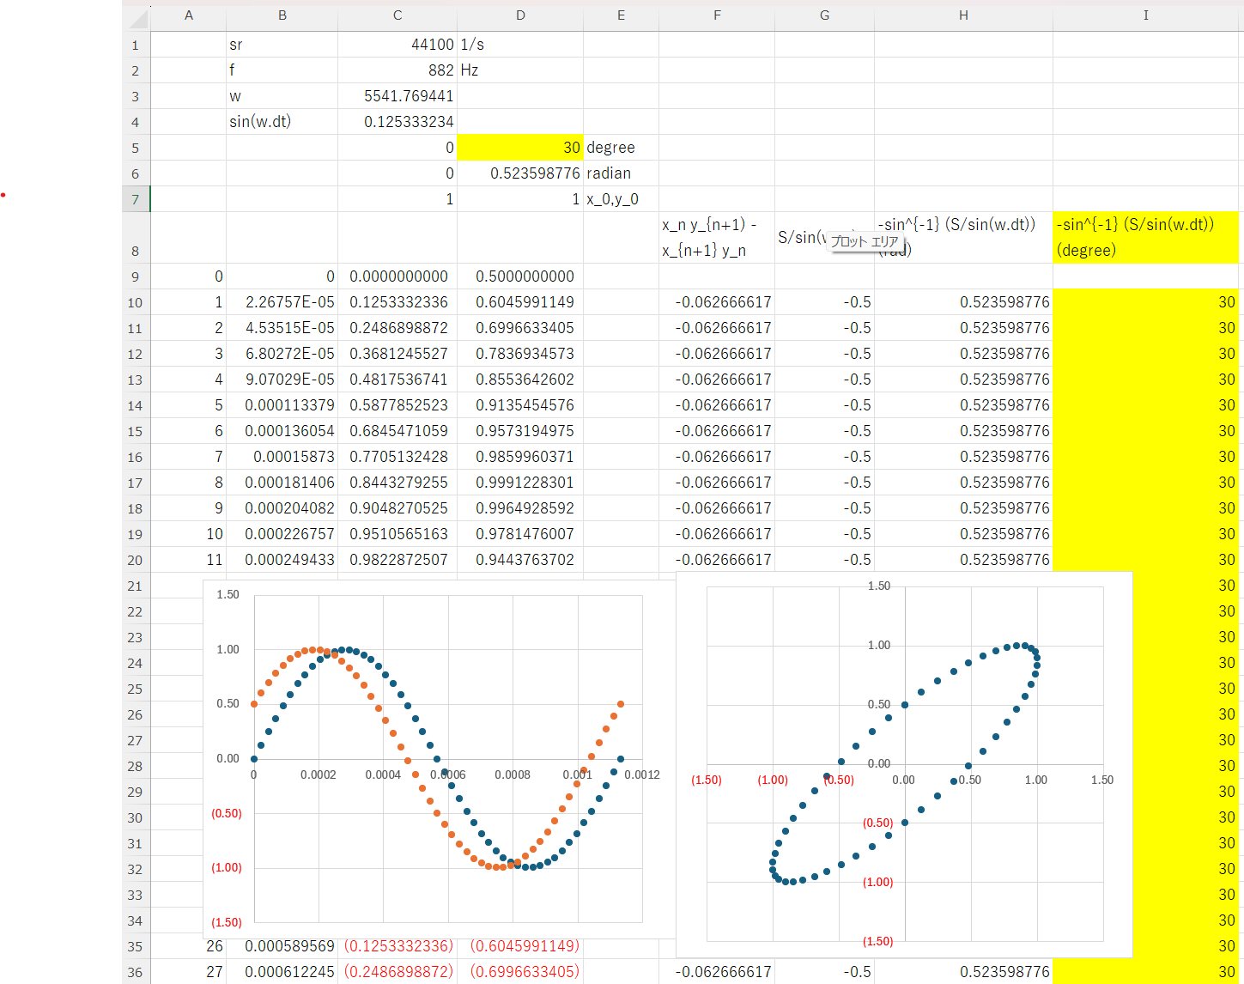Select column I header
Viewport: 1244px width, 984px height.
pos(1145,15)
